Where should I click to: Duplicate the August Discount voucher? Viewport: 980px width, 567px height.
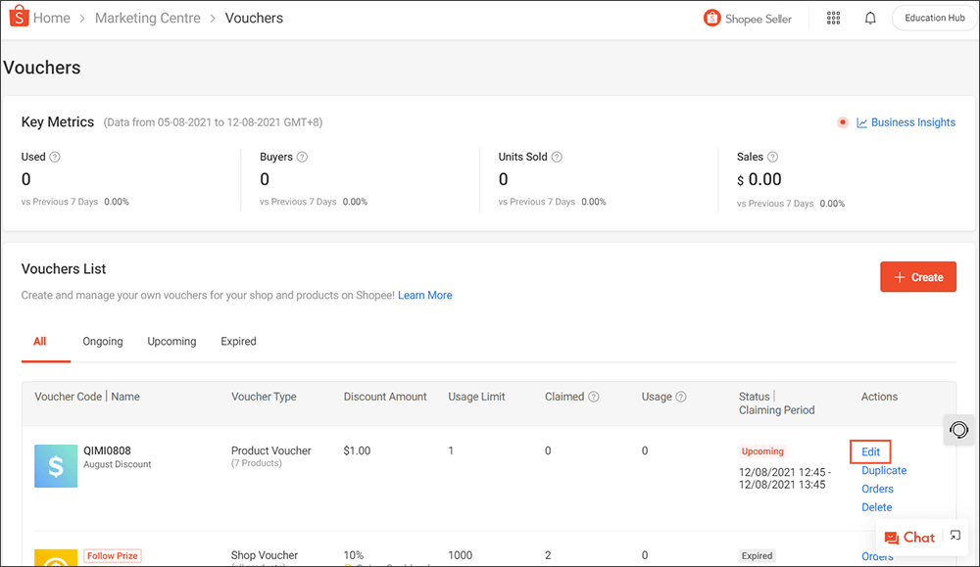(x=883, y=470)
